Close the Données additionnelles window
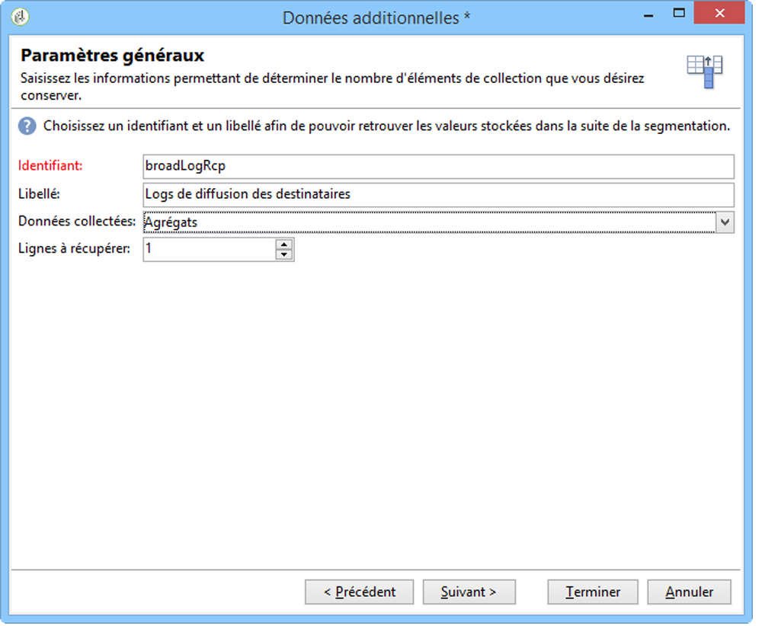This screenshot has height=626, width=762. pyautogui.click(x=719, y=13)
